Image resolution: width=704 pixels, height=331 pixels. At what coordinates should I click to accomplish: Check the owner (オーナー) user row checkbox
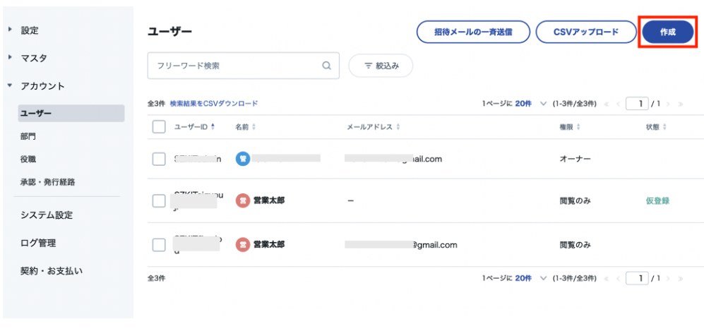coord(159,159)
